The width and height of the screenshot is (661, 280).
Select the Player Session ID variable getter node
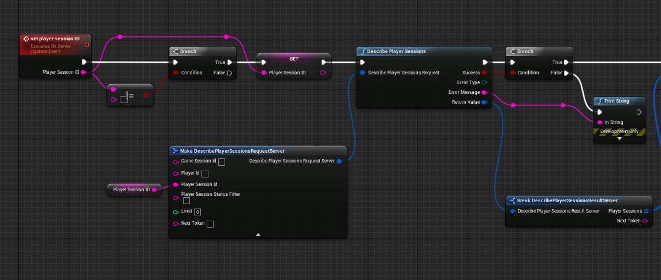click(132, 190)
